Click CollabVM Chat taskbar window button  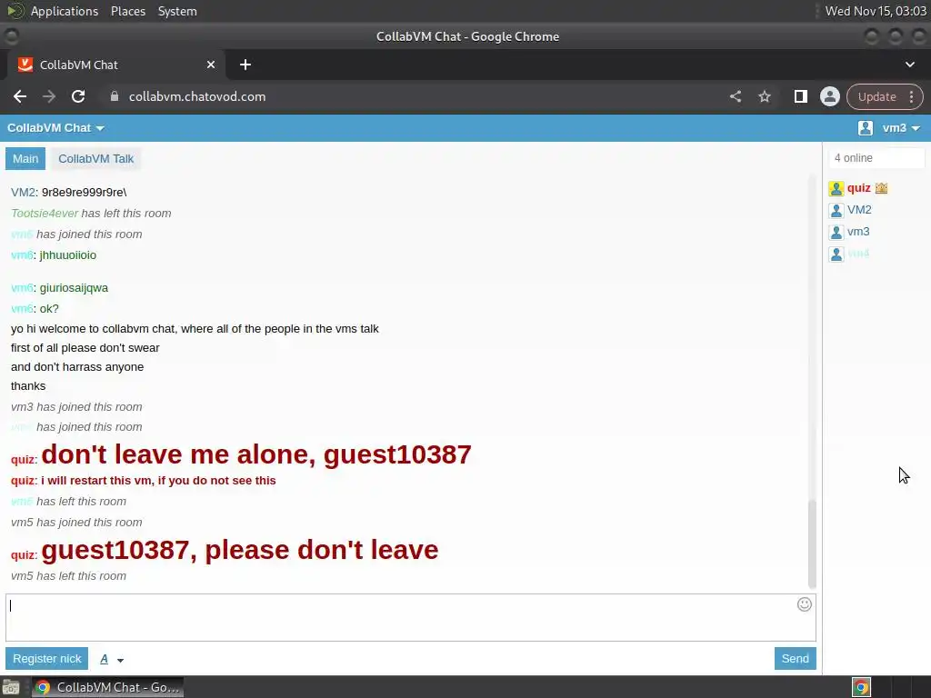(x=107, y=687)
